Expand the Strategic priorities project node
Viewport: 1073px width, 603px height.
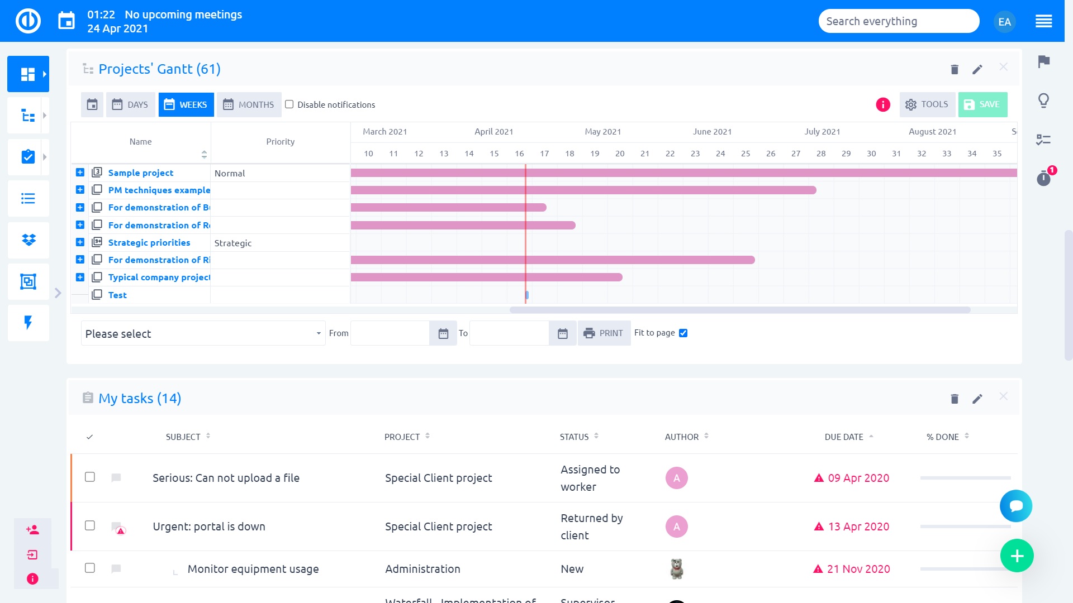click(80, 242)
